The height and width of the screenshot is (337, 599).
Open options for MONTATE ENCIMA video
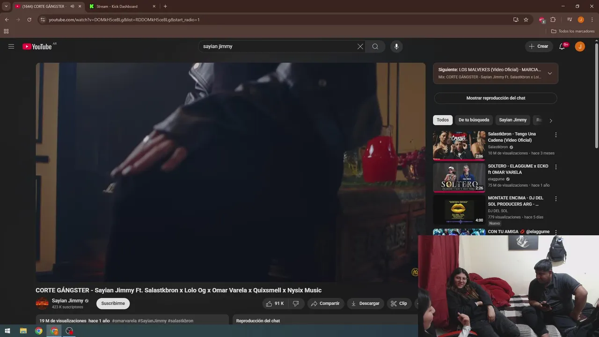[x=556, y=198]
